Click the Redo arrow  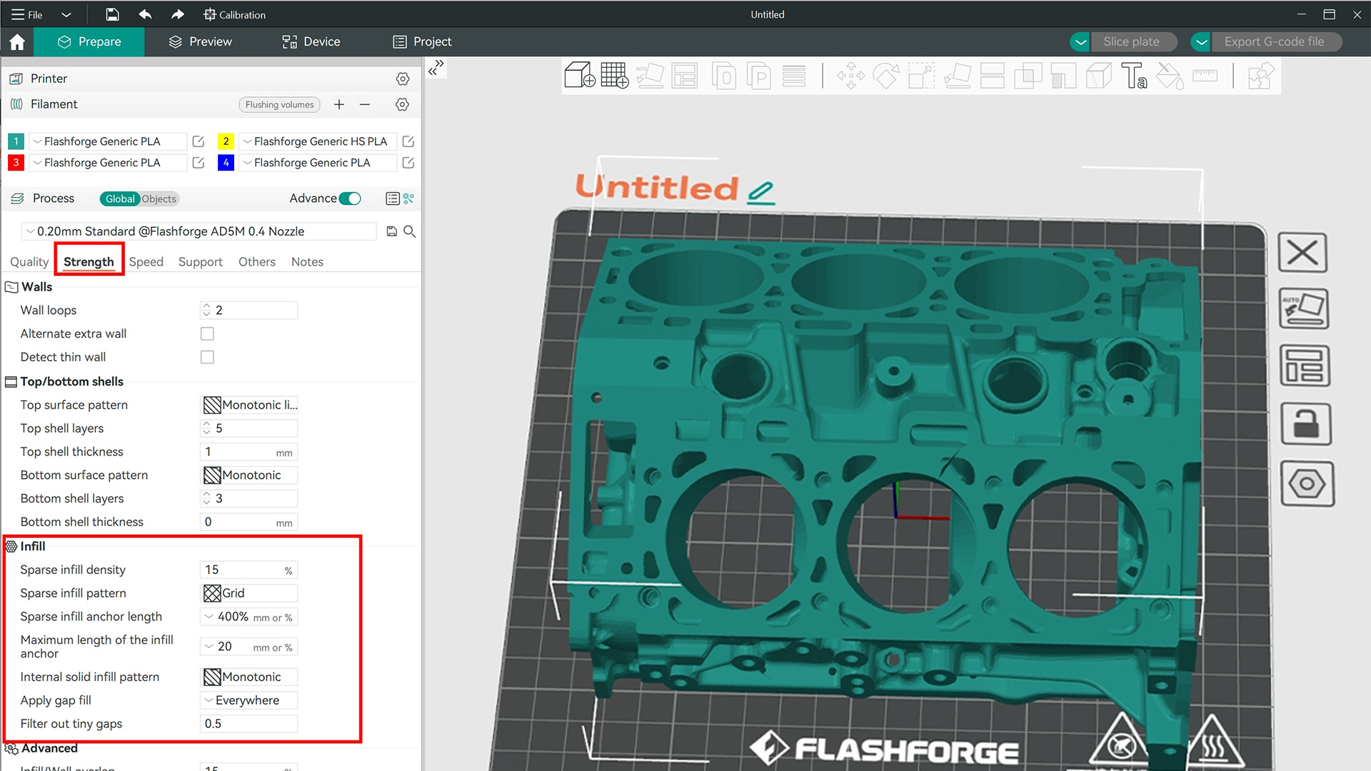(178, 14)
